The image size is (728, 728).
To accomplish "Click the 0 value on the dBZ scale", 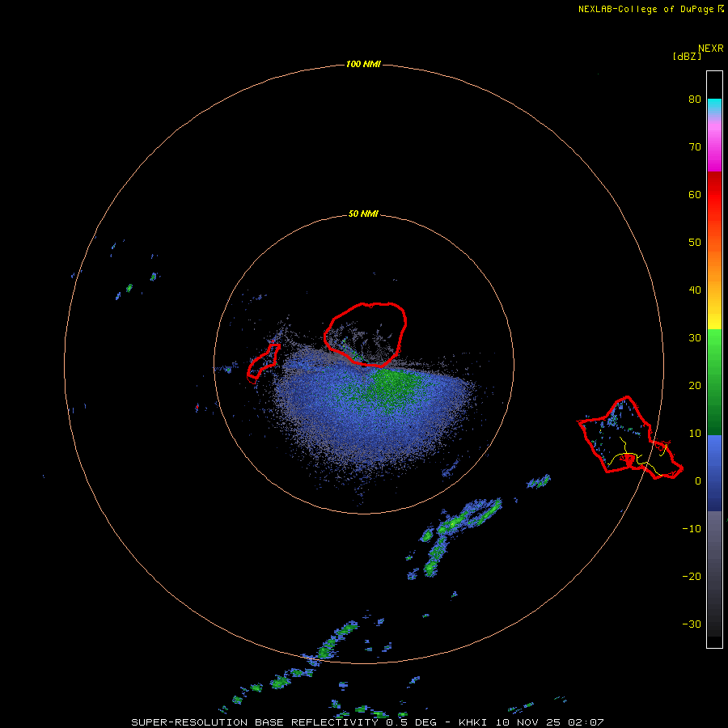I will point(698,481).
